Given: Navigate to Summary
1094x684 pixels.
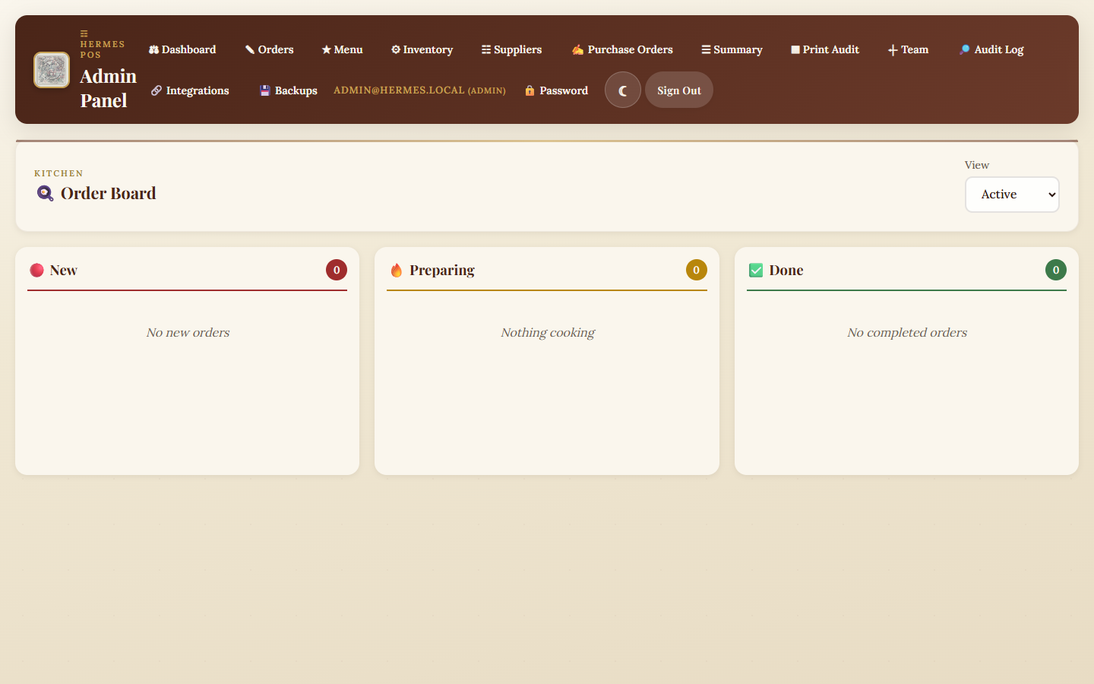Looking at the screenshot, I should tap(732, 49).
